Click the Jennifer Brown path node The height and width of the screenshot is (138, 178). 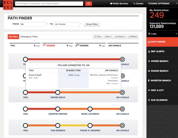point(58,109)
